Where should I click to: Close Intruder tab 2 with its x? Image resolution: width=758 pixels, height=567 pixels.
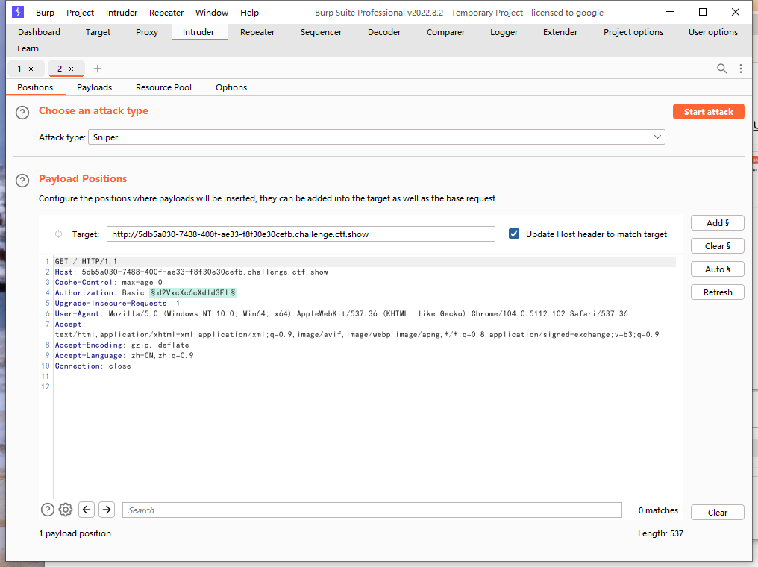71,69
